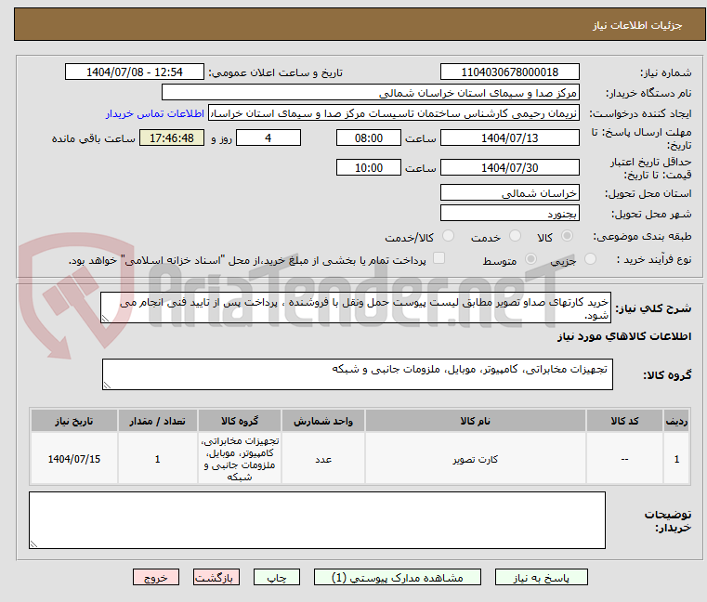
Task: Click the شرح کلی نیاز text area
Action: pos(356,308)
